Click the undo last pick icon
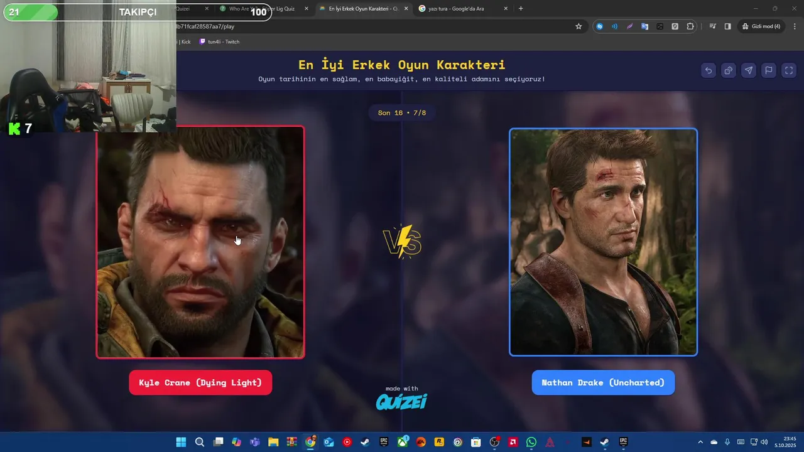 click(709, 70)
